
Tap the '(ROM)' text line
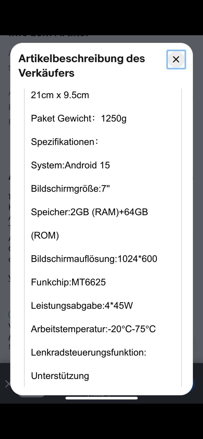pos(45,235)
